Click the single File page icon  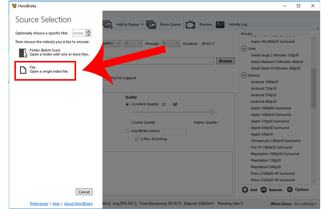pos(23,70)
